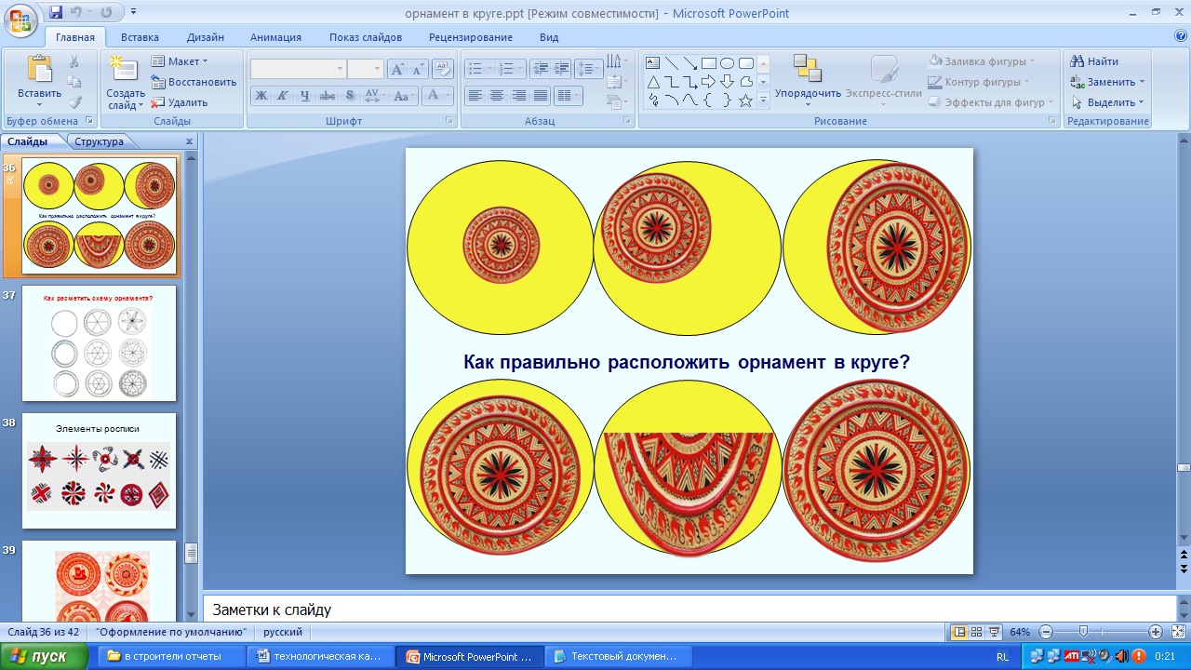The image size is (1191, 670).
Task: Select the five-point star shape
Action: click(x=746, y=100)
